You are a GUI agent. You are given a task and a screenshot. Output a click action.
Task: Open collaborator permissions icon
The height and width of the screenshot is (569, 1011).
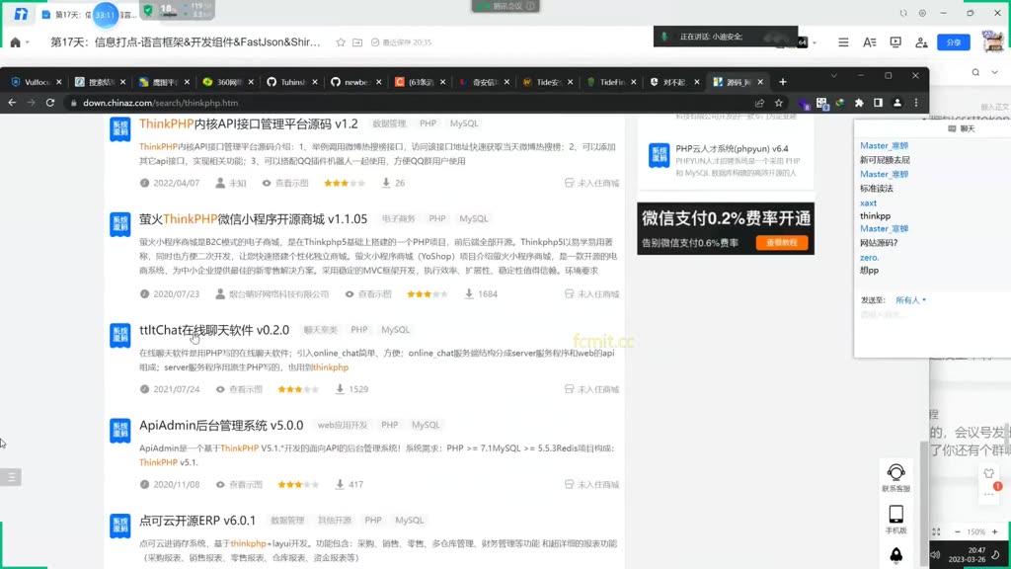[x=921, y=42]
